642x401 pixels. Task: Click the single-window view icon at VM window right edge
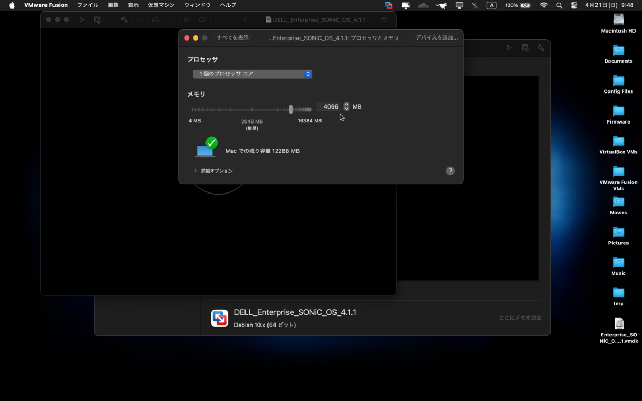click(384, 20)
